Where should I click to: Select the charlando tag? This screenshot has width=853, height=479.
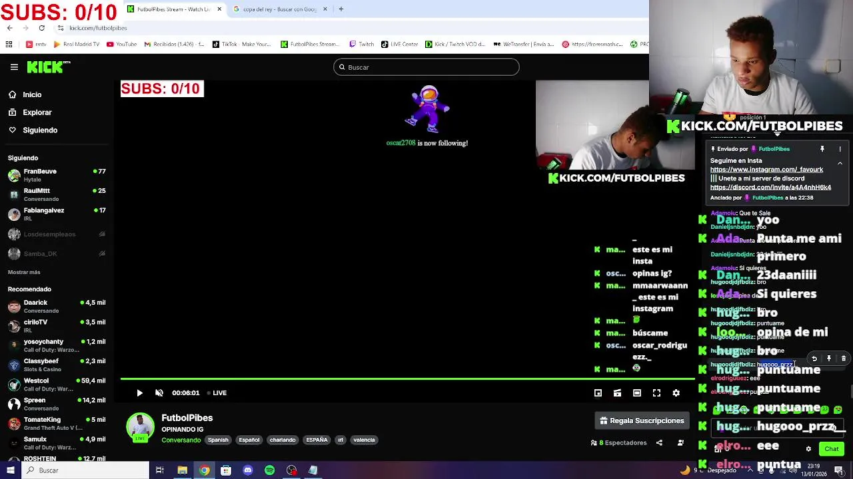coord(283,440)
